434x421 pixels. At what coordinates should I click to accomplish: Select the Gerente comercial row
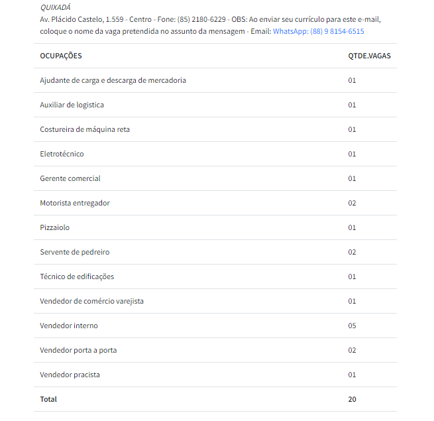pyautogui.click(x=70, y=178)
